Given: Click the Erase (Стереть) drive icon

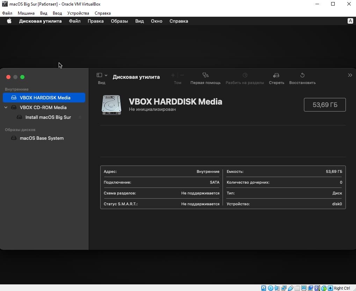Looking at the screenshot, I should pyautogui.click(x=276, y=75).
